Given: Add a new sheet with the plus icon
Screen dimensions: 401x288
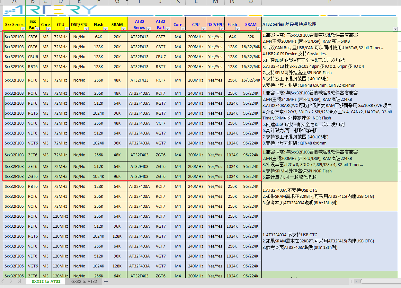Looking at the screenshot, I should point(106,282).
